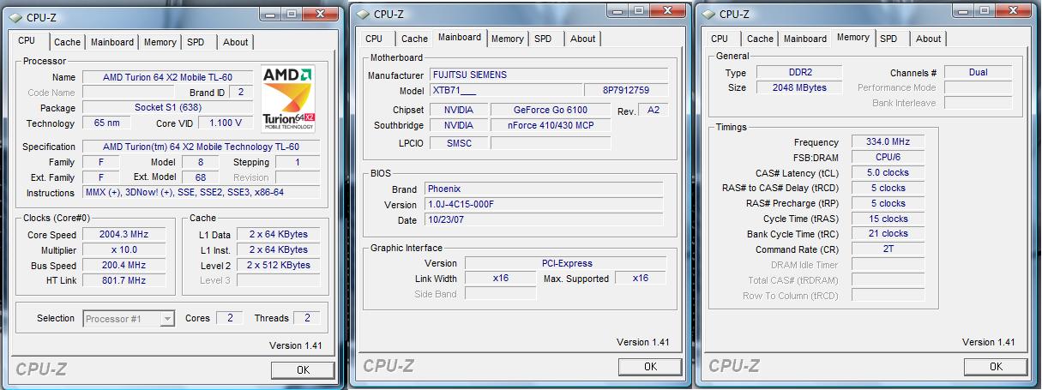
Task: Select SPD tab in first window
Action: pyautogui.click(x=196, y=42)
